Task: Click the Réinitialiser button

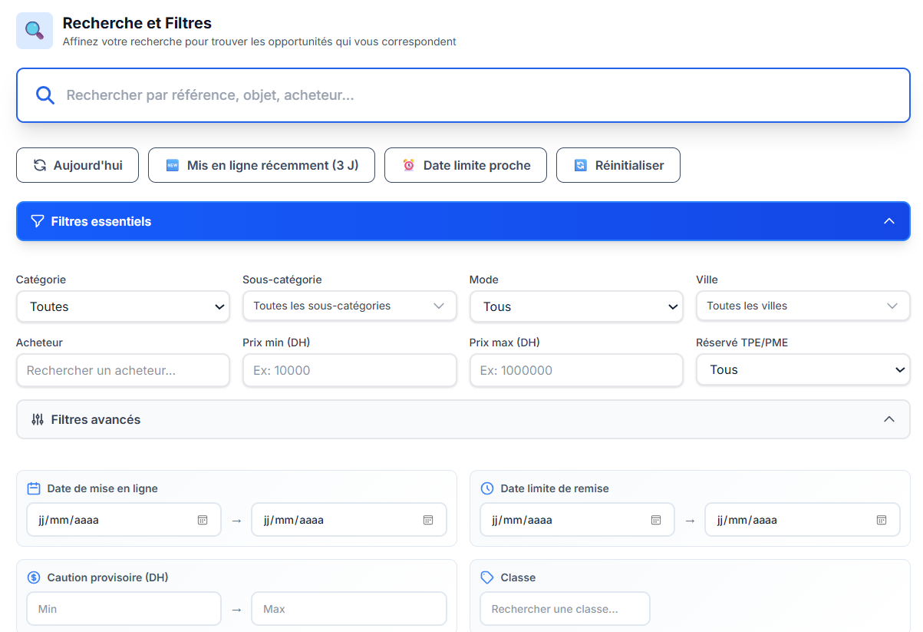Action: (618, 165)
